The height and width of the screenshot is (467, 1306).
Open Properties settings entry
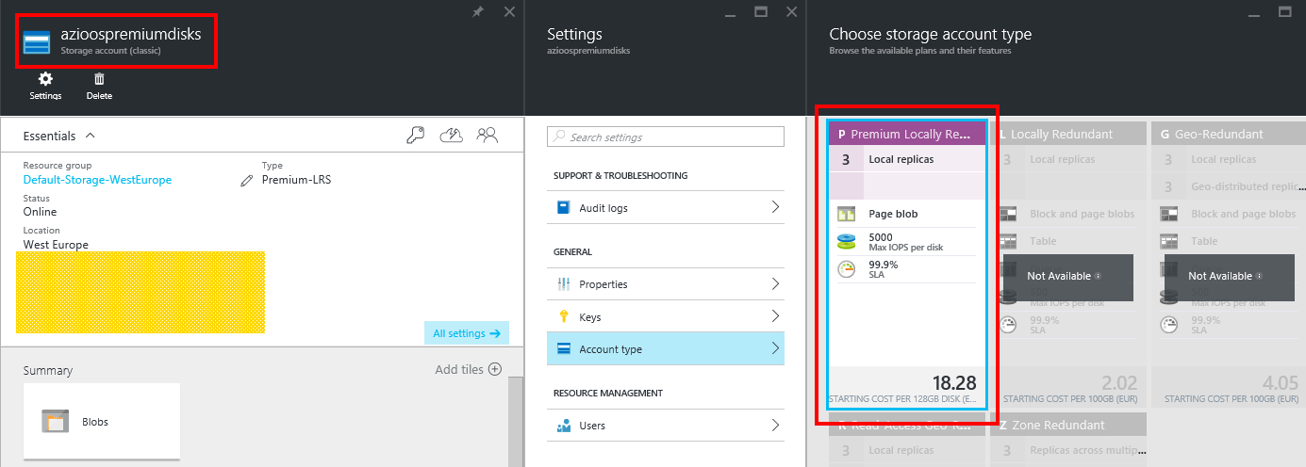[666, 283]
